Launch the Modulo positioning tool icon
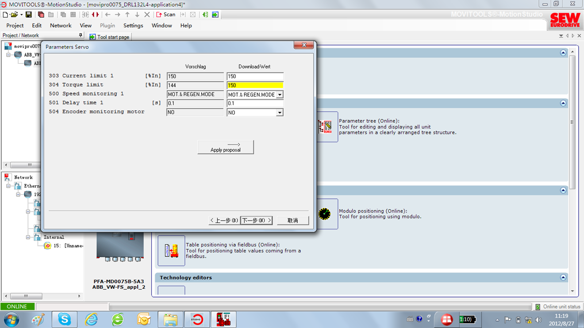This screenshot has height=328, width=584. [325, 214]
